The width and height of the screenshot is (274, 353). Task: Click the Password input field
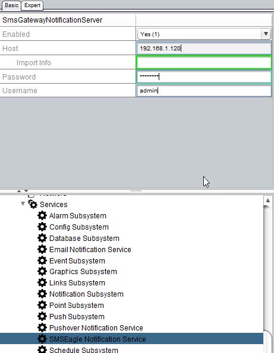204,77
